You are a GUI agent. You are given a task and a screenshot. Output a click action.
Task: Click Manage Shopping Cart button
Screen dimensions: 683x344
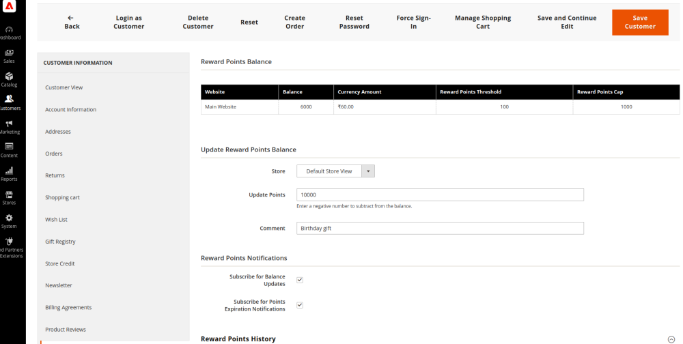(x=482, y=23)
